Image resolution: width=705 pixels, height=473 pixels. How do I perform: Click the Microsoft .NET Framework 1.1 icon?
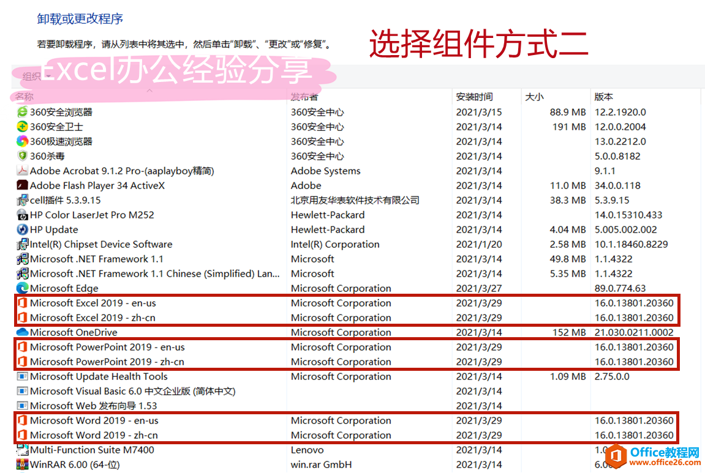(x=22, y=259)
